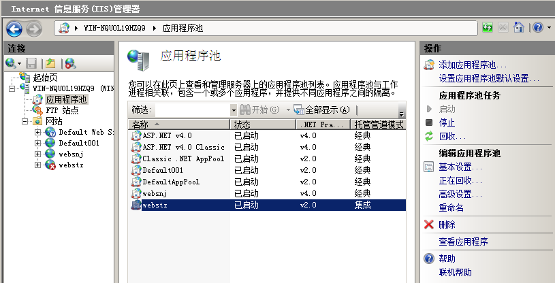The width and height of the screenshot is (555, 283).
Task: Click the Create new connection globe icon
Action: [x=11, y=63]
